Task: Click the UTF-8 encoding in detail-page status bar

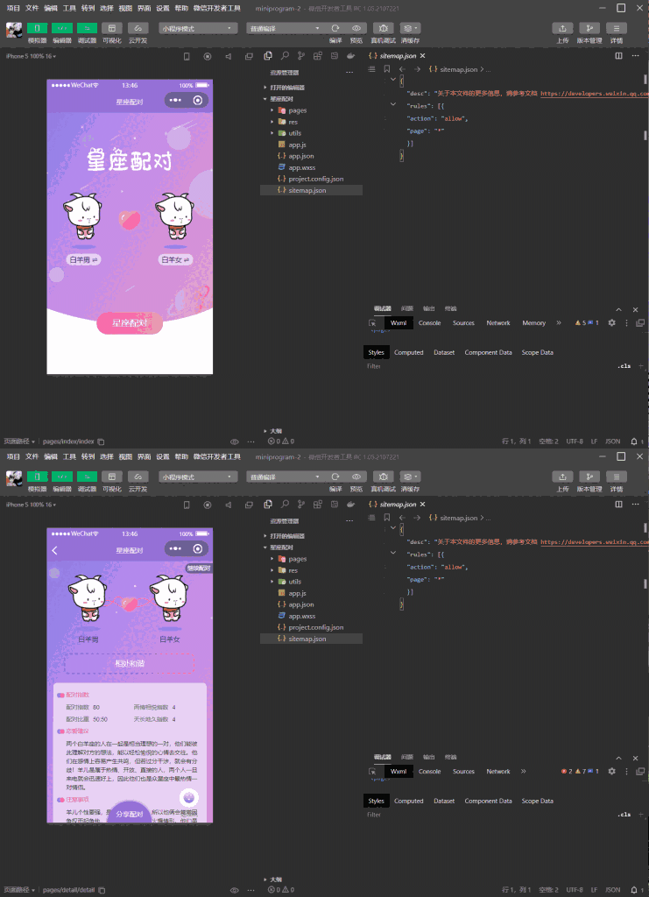Action: pyautogui.click(x=574, y=890)
